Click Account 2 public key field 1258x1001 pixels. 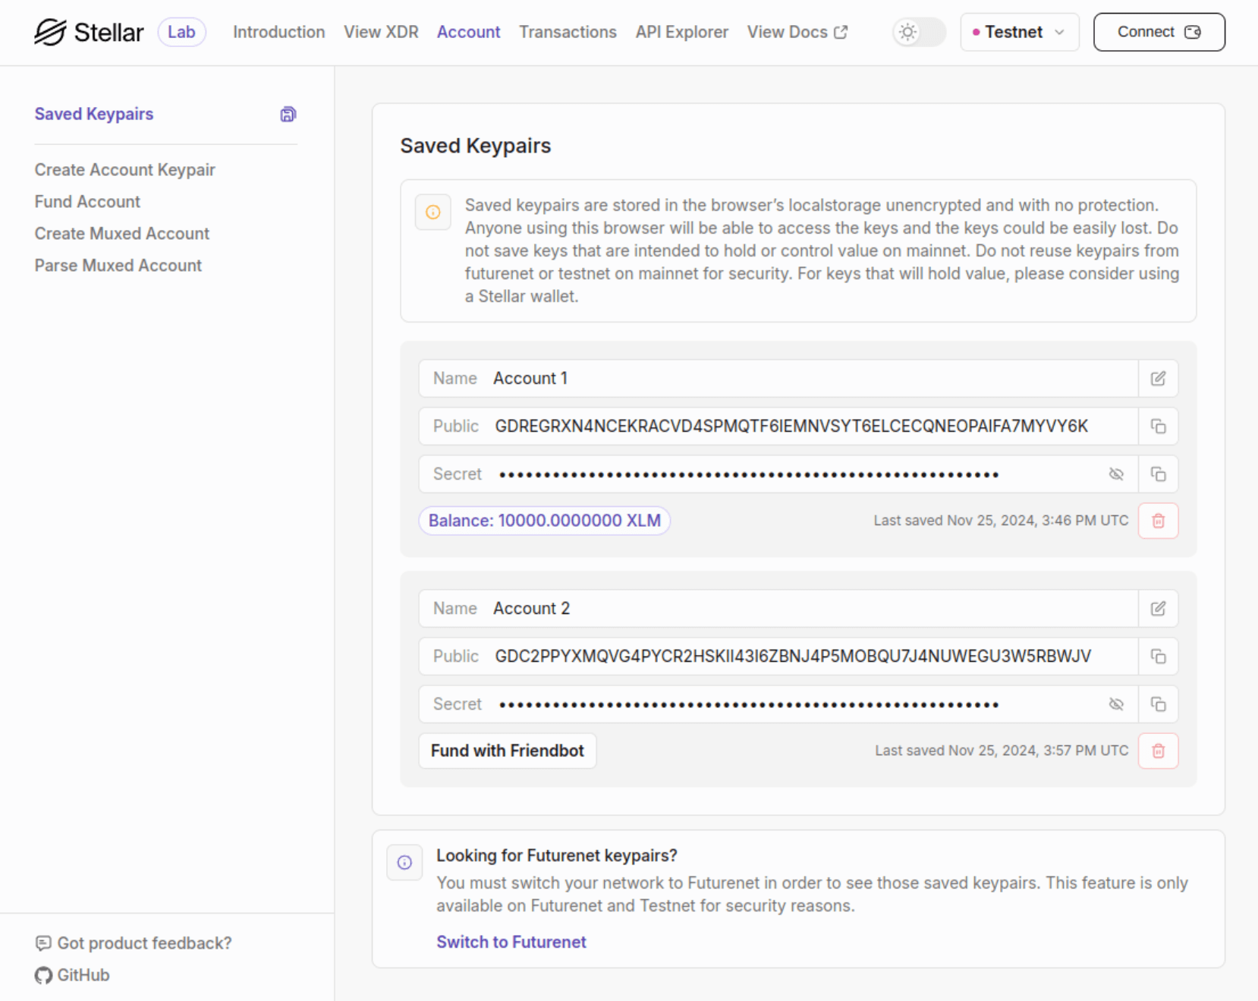coord(778,656)
